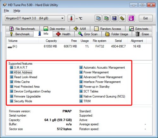Click the Capacity column header
This screenshot has height=138, width=158.
pos(48,41)
